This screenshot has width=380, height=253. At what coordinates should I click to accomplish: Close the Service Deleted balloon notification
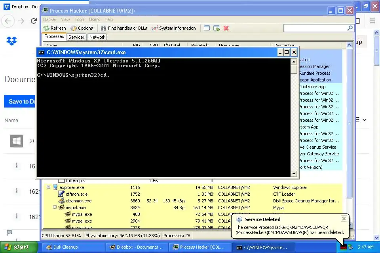point(344,219)
